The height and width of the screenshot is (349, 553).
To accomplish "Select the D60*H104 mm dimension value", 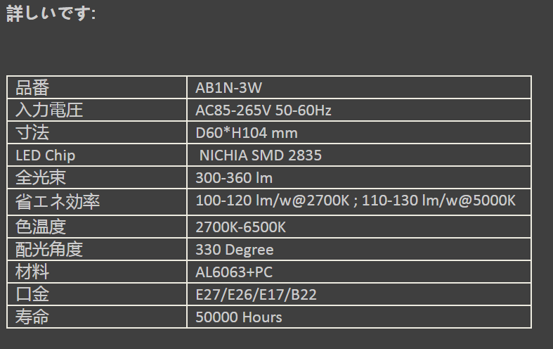I will 247,132.
